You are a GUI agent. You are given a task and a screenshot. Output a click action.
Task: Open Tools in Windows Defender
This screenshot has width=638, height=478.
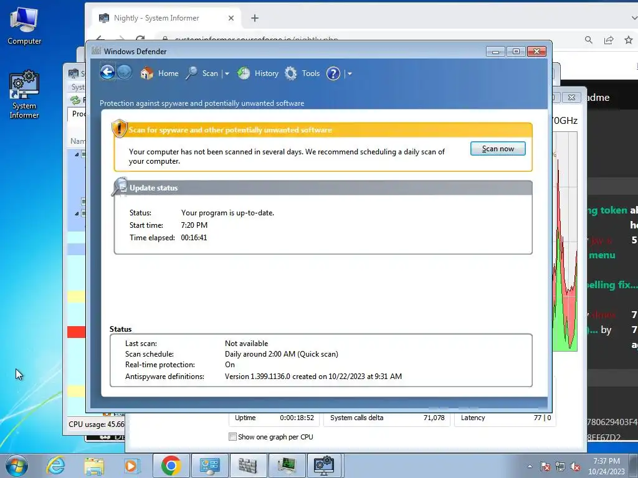302,73
